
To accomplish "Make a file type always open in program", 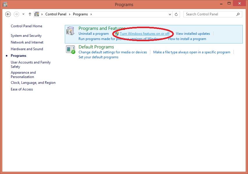I will coord(192,52).
